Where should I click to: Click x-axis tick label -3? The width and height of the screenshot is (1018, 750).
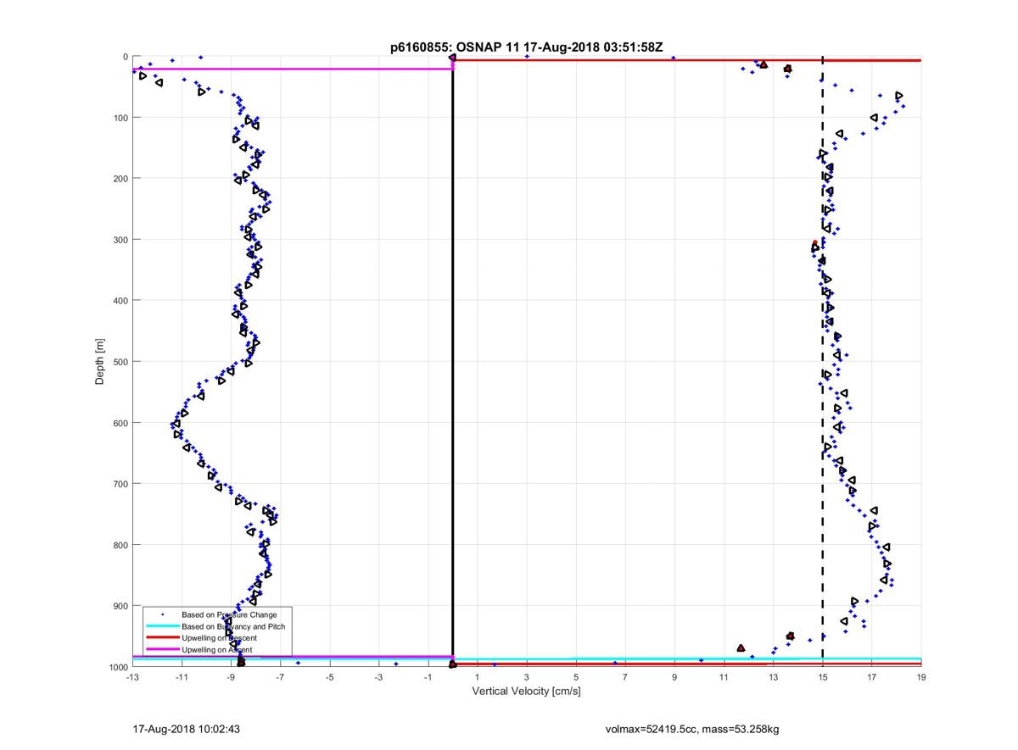point(378,677)
